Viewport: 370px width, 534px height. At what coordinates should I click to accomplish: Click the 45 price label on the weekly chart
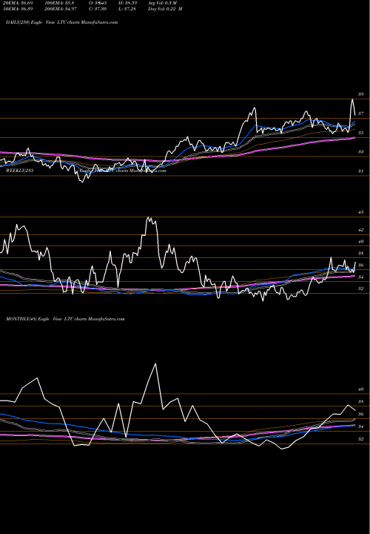(x=361, y=212)
